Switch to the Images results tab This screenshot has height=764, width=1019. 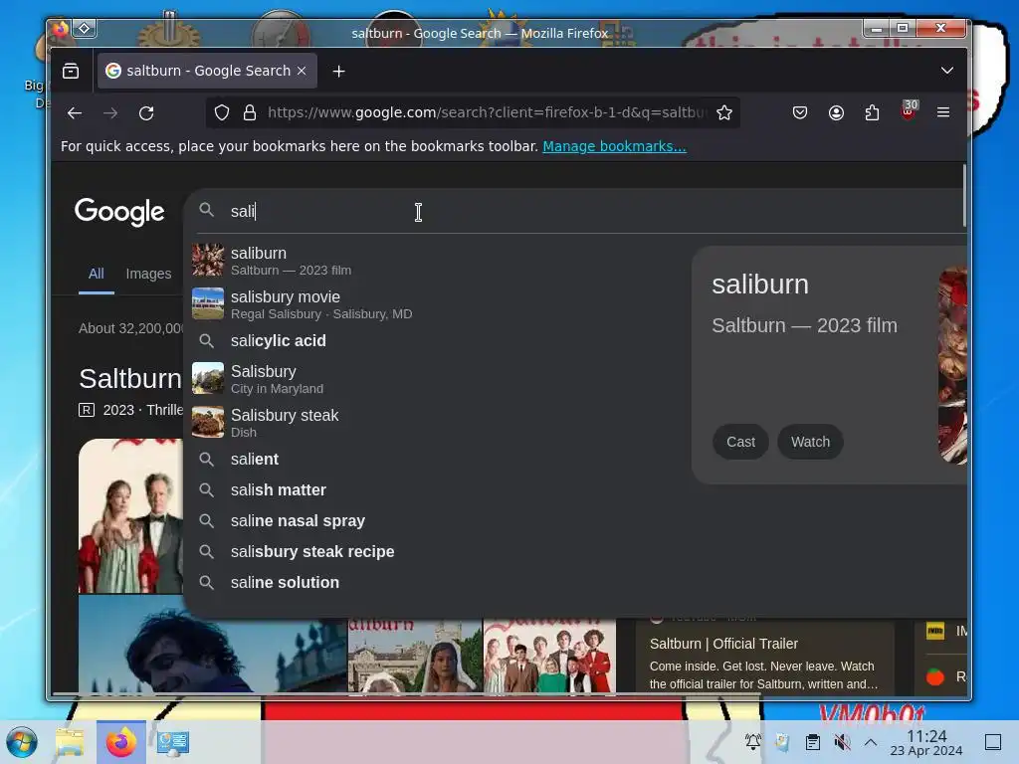point(149,275)
